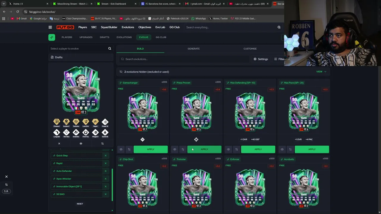Viewport: 381px width, 214px height.
Task: Click the compare arrows on the Gamechanger card
Action: click(129, 149)
